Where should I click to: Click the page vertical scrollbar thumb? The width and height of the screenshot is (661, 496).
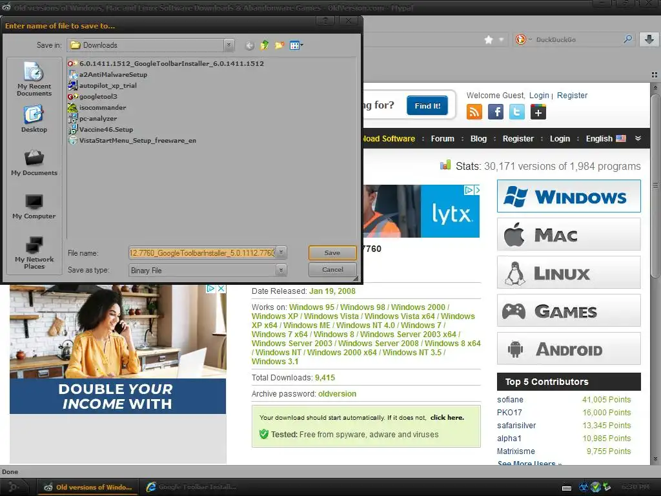[655, 185]
